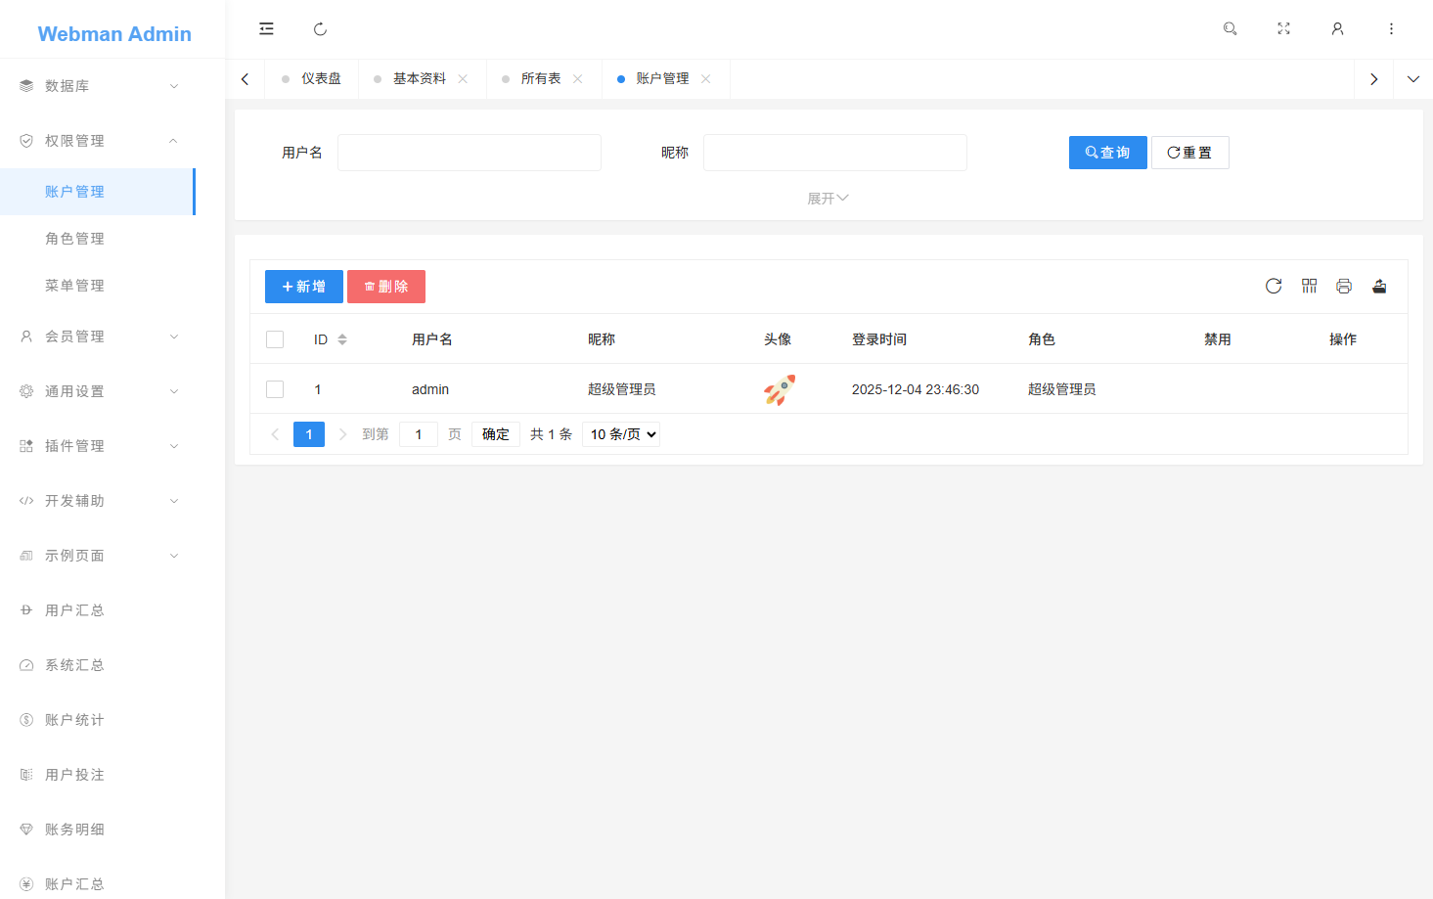Open the global search icon in the header
Image resolution: width=1433 pixels, height=899 pixels.
(1230, 28)
